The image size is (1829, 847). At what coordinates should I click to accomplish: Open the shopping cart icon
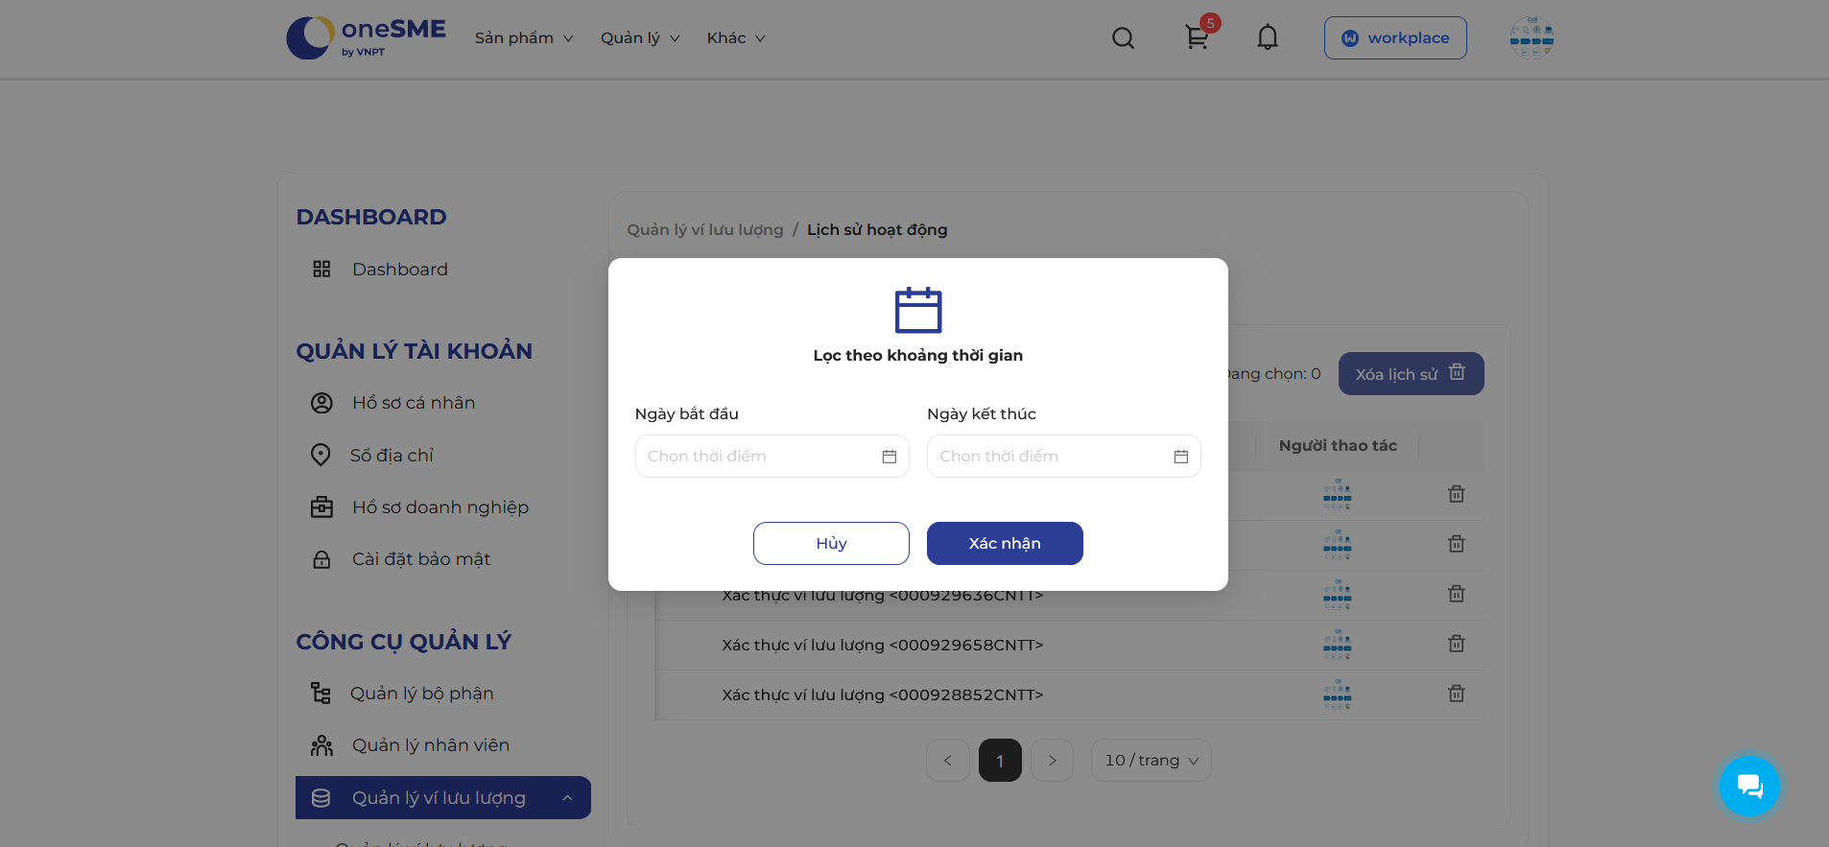pos(1197,37)
